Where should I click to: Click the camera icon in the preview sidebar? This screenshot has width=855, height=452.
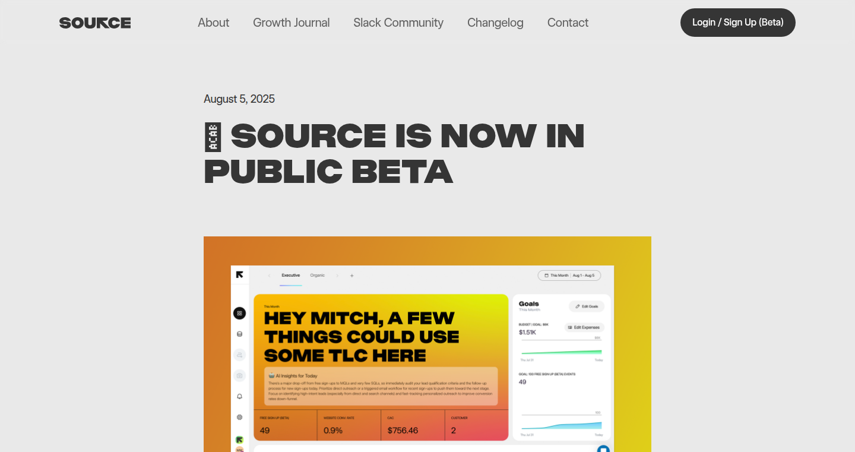click(239, 375)
